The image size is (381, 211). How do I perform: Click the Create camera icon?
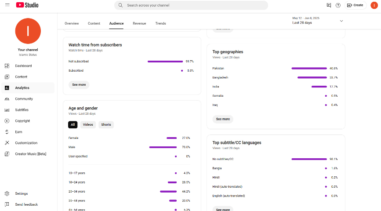tap(349, 5)
